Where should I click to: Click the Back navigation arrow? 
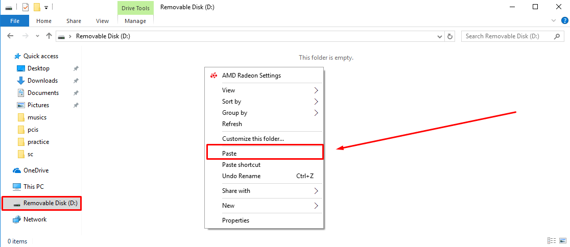click(10, 36)
